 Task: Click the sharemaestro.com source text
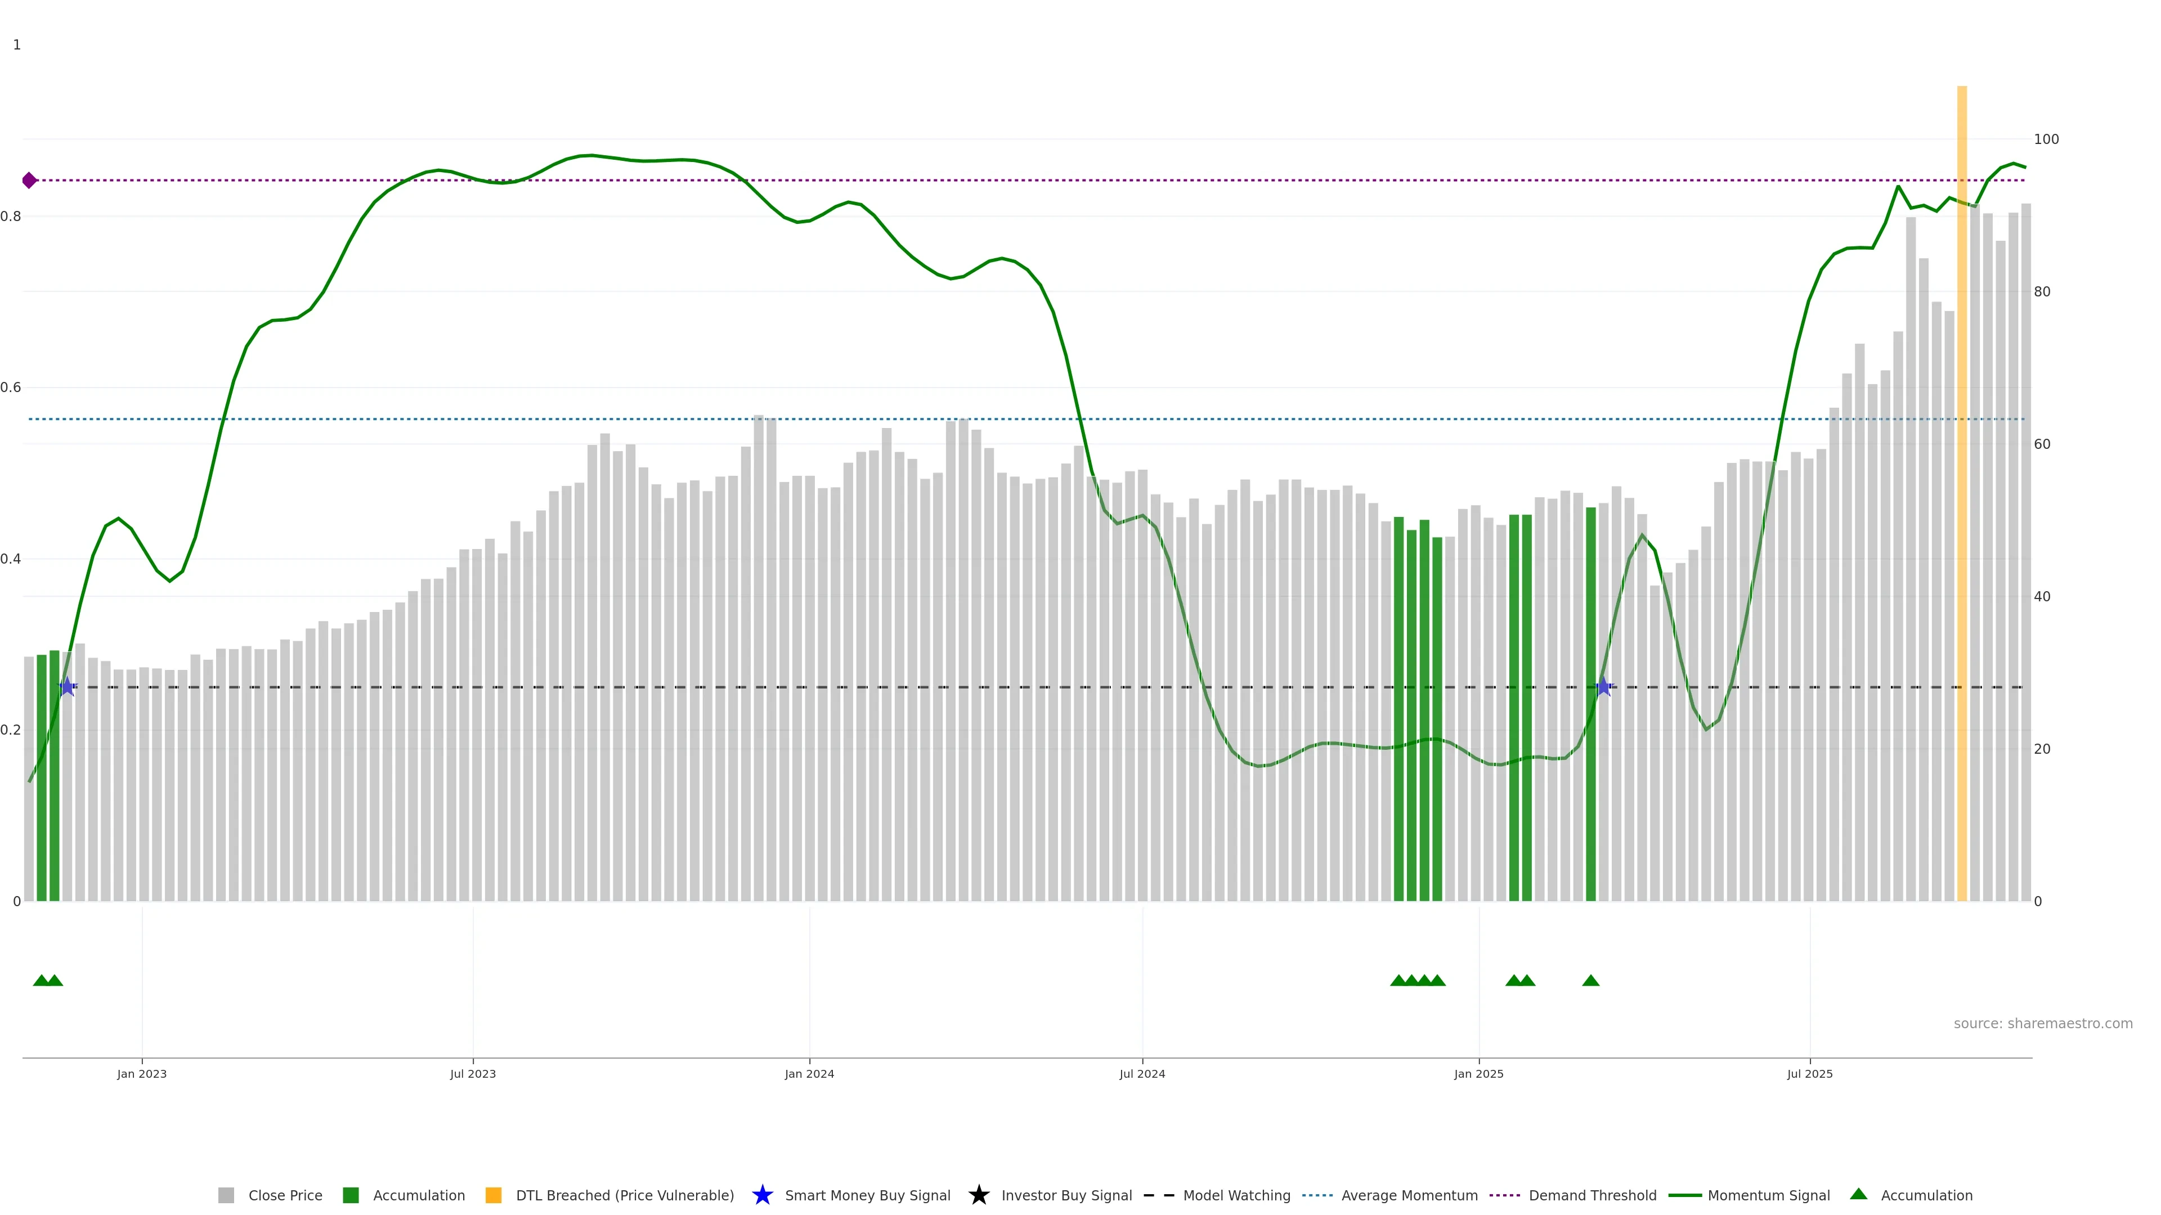[2043, 1023]
